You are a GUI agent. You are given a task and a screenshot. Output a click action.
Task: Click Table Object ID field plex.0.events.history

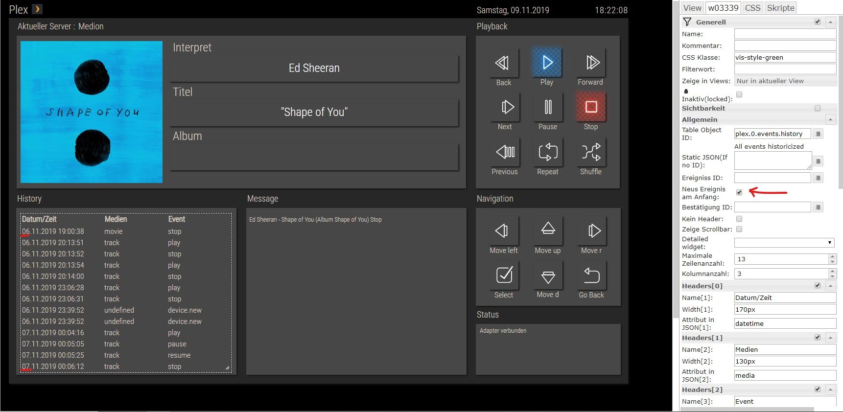point(773,134)
